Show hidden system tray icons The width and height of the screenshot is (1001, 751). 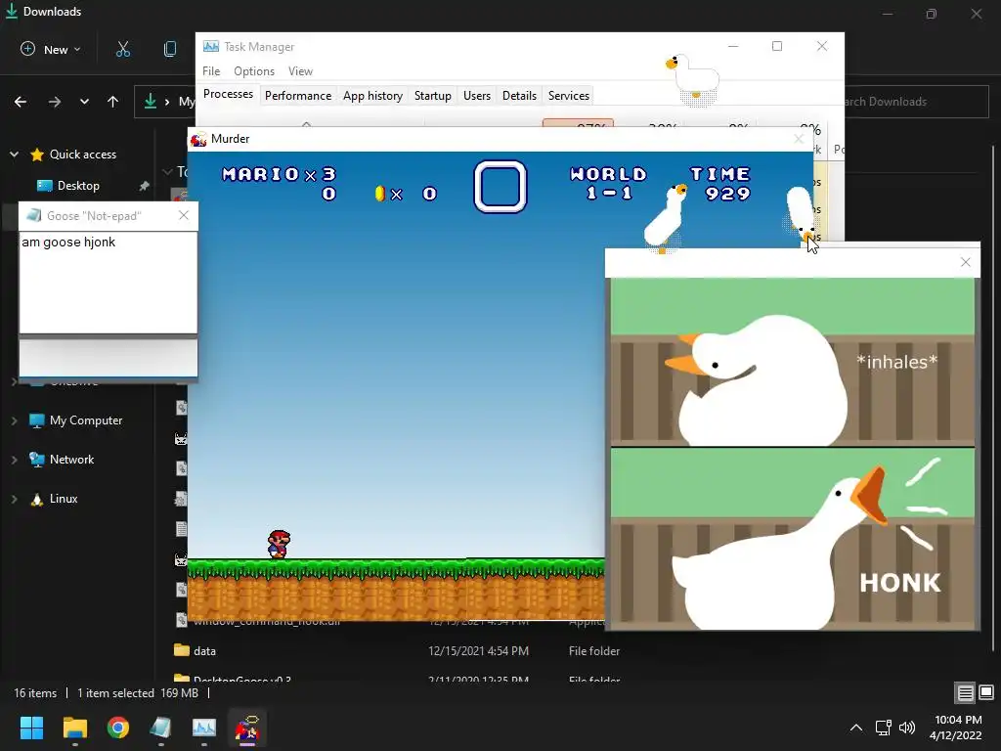tap(856, 728)
